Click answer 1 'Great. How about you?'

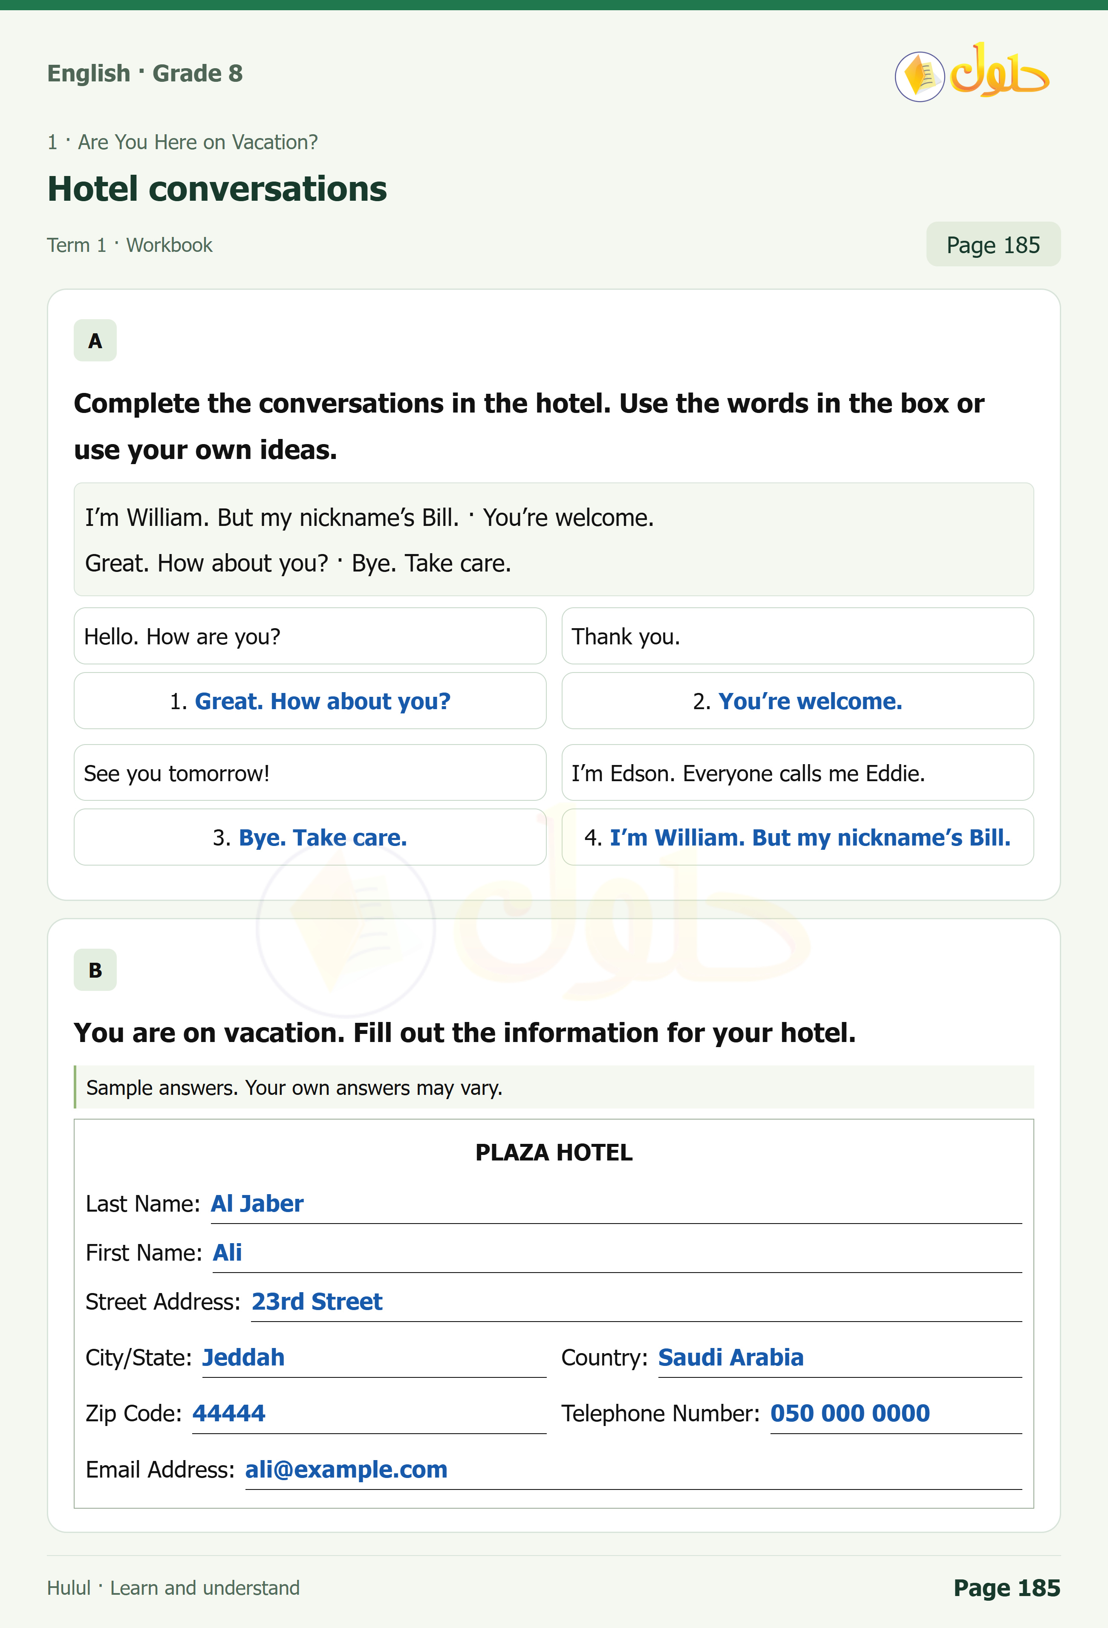click(309, 701)
